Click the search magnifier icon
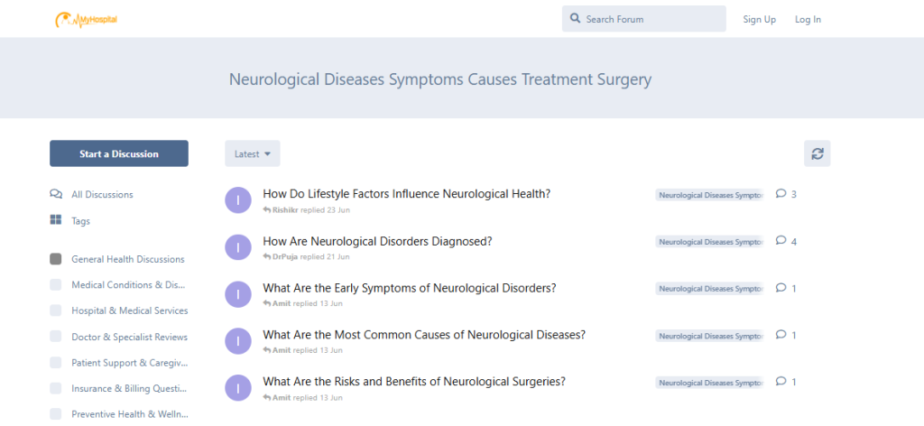This screenshot has height=426, width=924. [x=575, y=19]
